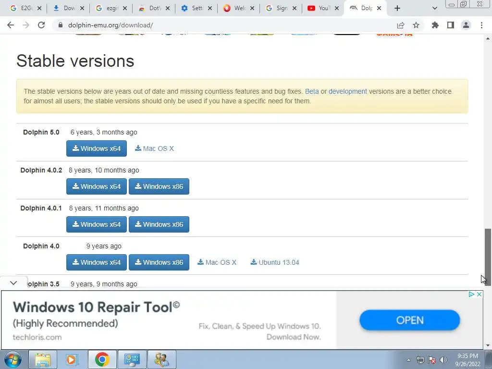Close the ad with X icon
Screen dimensions: 492x369
479,295
